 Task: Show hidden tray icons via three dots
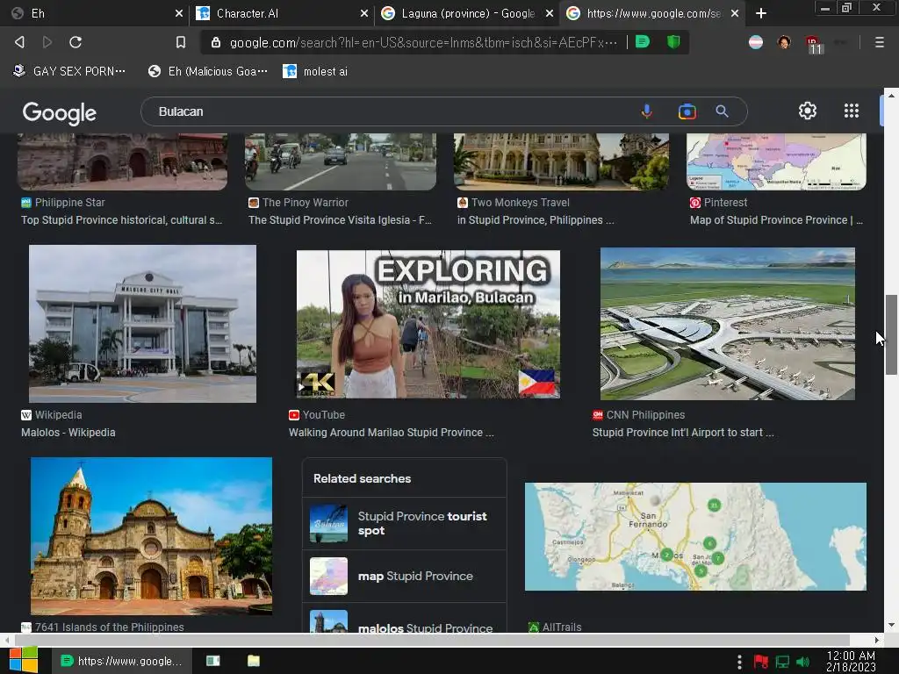click(739, 662)
